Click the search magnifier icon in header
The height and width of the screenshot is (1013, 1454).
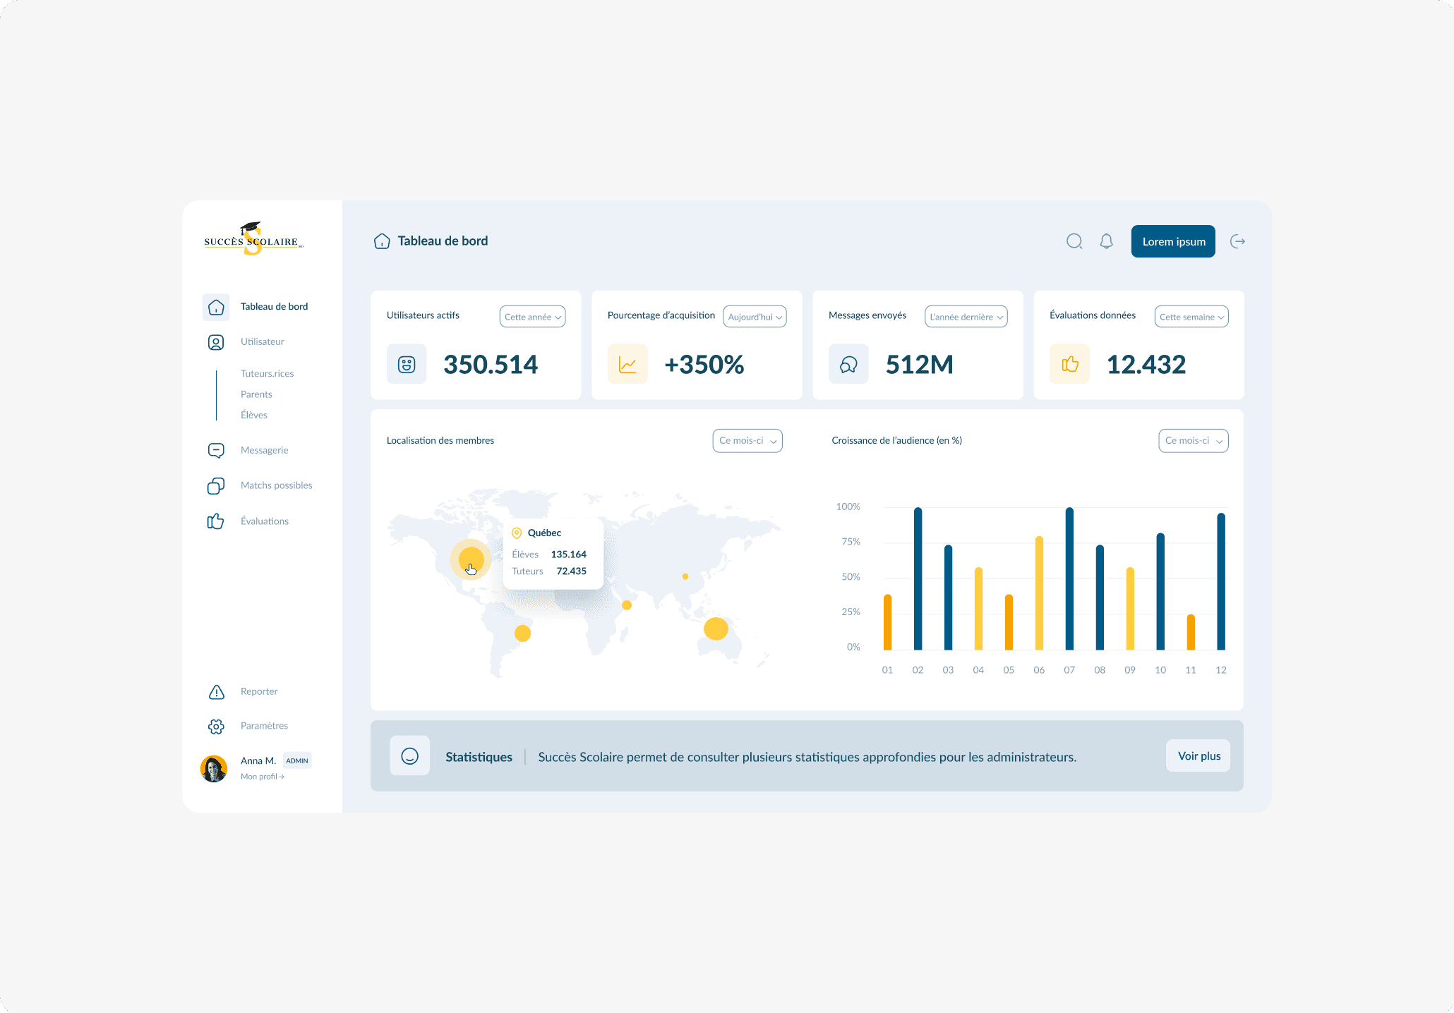point(1074,241)
